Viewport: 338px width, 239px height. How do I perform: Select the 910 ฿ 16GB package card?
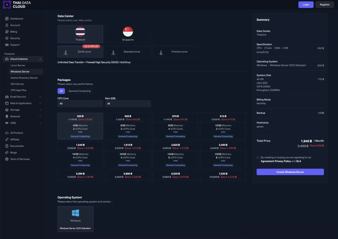tap(223, 126)
